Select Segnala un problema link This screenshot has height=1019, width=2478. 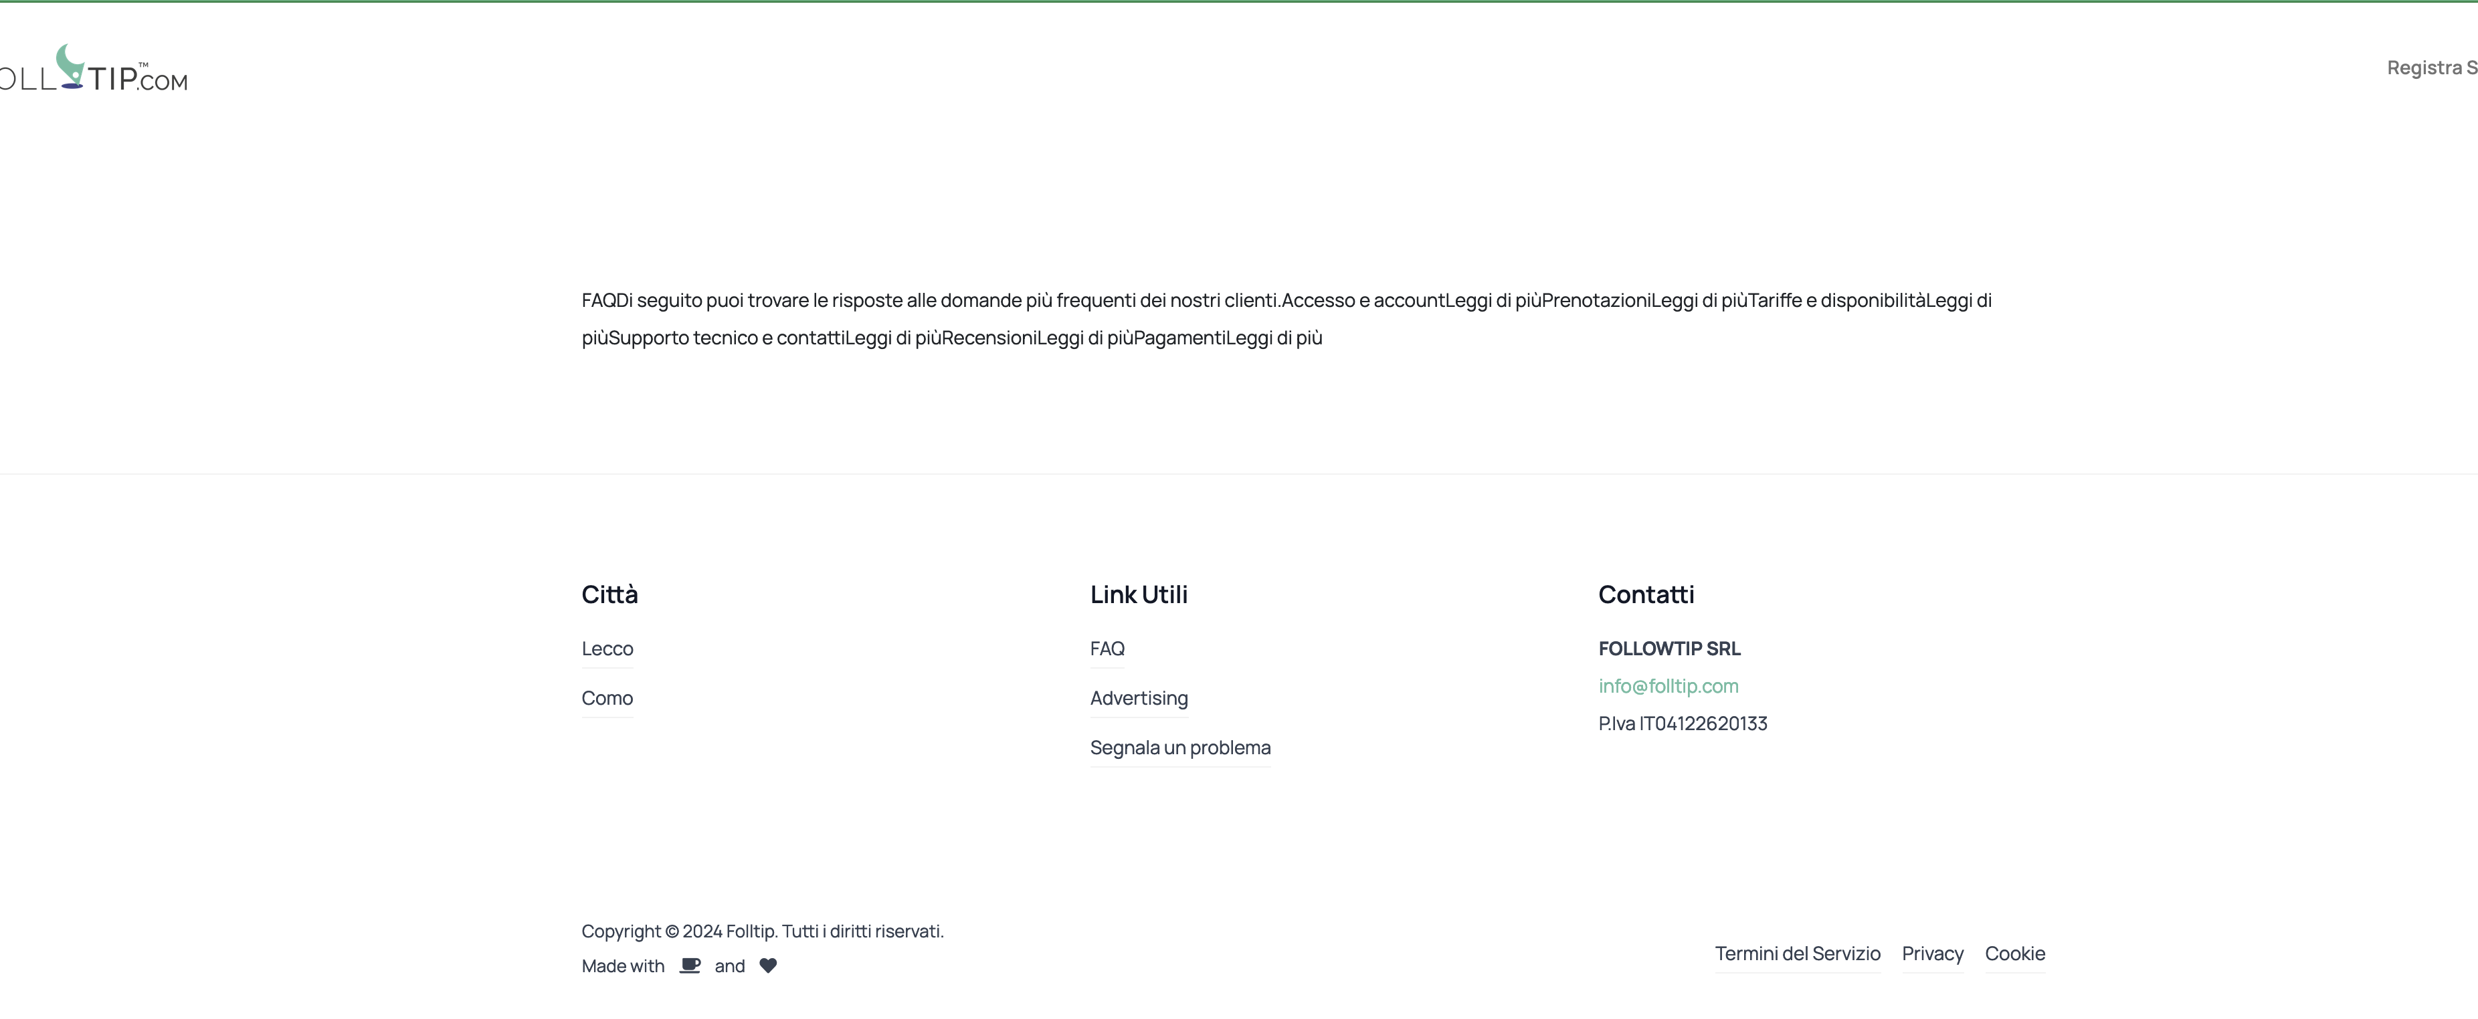[x=1179, y=748]
